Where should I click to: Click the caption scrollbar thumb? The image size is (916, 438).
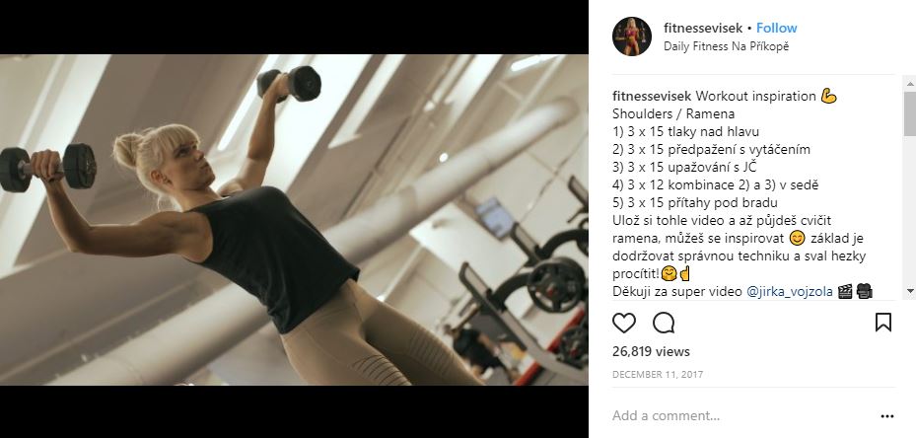pos(909,112)
